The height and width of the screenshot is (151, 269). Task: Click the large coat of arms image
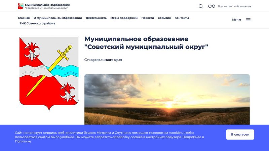49,74
